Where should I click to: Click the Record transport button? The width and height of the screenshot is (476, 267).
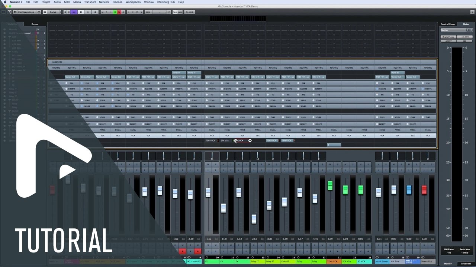[x=95, y=12]
